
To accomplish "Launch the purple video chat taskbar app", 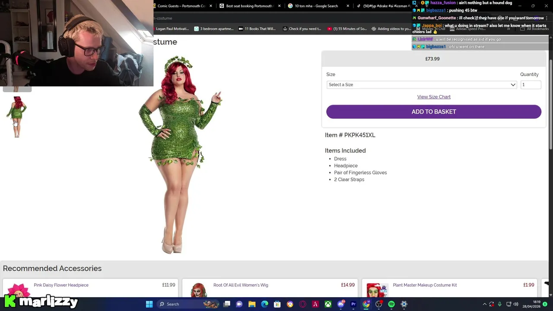I will (x=239, y=304).
